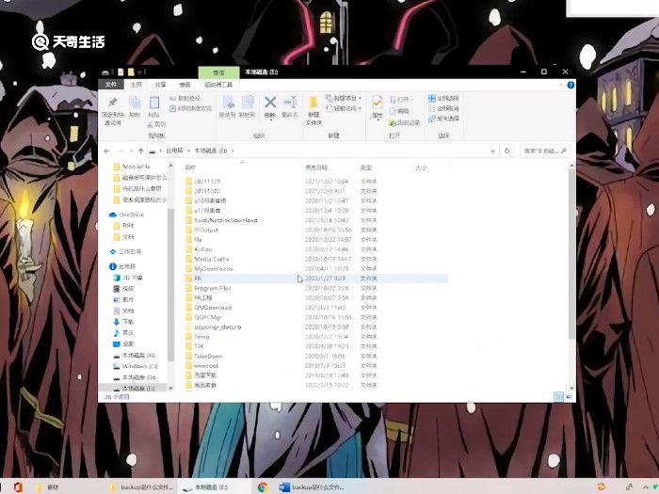Click the Refresh button beside address bar
This screenshot has width=659, height=494.
(x=506, y=151)
